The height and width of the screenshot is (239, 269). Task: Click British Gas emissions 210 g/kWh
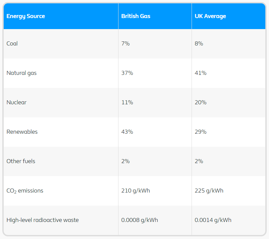pyautogui.click(x=136, y=191)
